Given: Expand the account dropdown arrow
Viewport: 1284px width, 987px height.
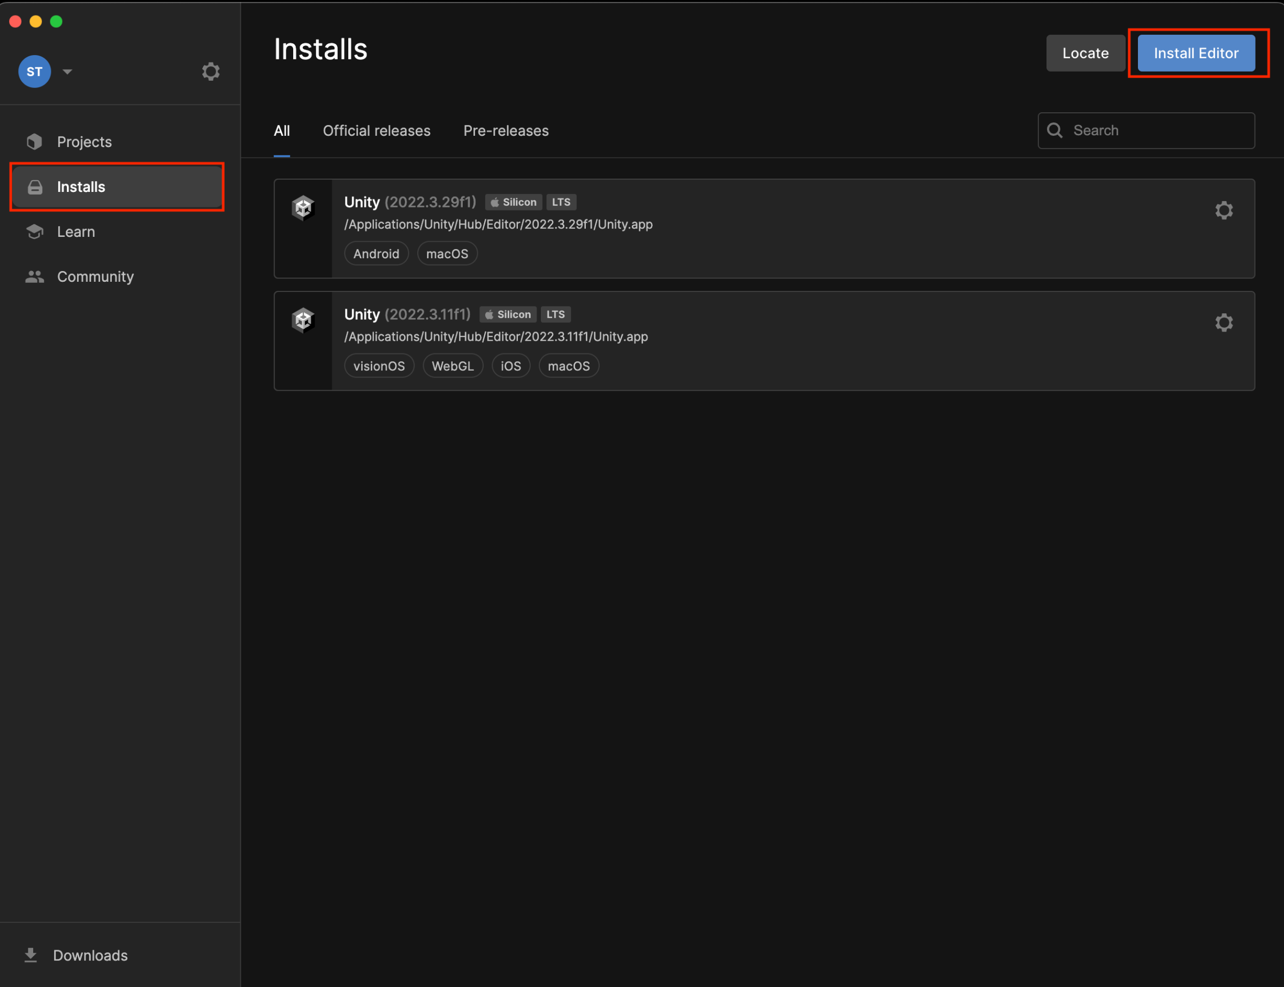Looking at the screenshot, I should tap(67, 72).
